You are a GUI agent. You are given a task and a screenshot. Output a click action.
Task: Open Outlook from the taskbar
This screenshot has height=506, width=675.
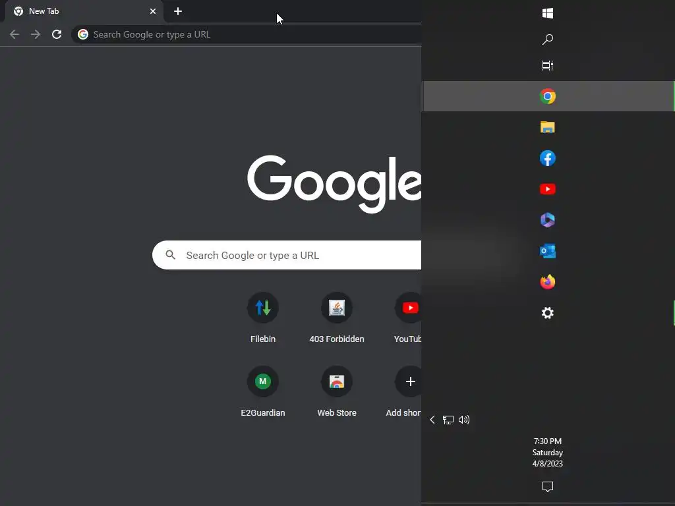click(x=548, y=251)
